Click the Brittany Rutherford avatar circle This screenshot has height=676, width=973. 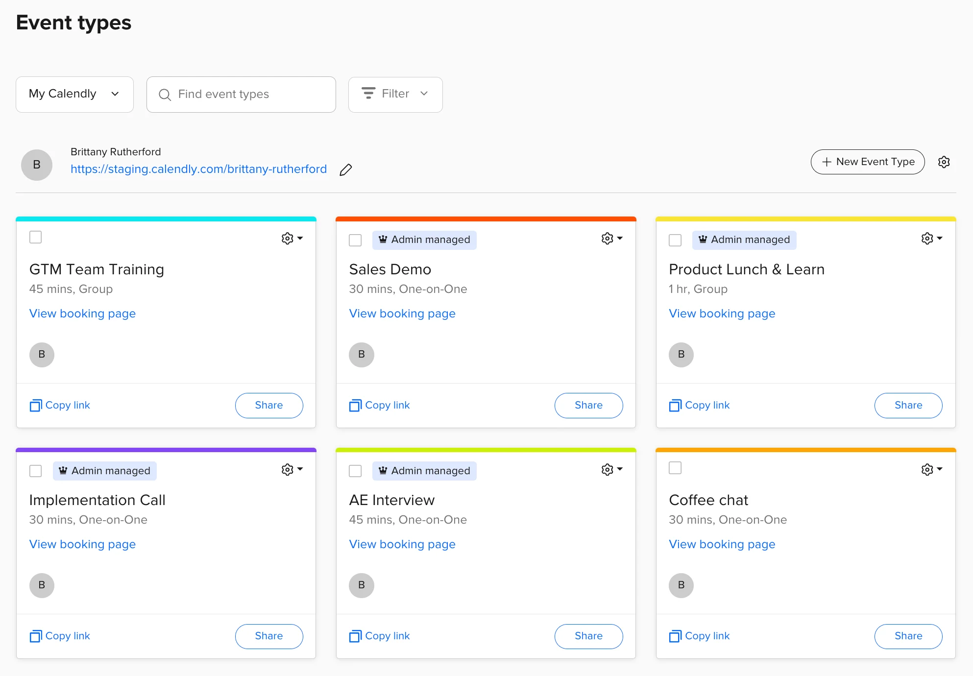pos(37,165)
